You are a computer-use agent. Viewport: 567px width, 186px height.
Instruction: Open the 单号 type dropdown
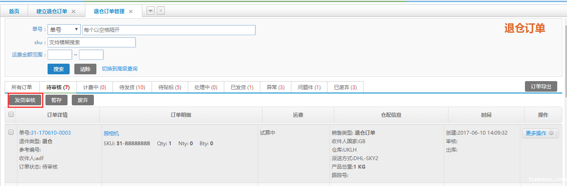(x=64, y=30)
